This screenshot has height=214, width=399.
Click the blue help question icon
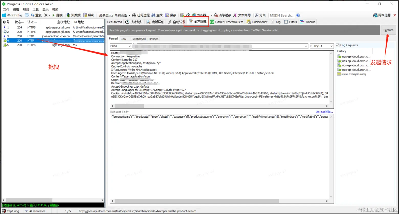[x=298, y=15]
